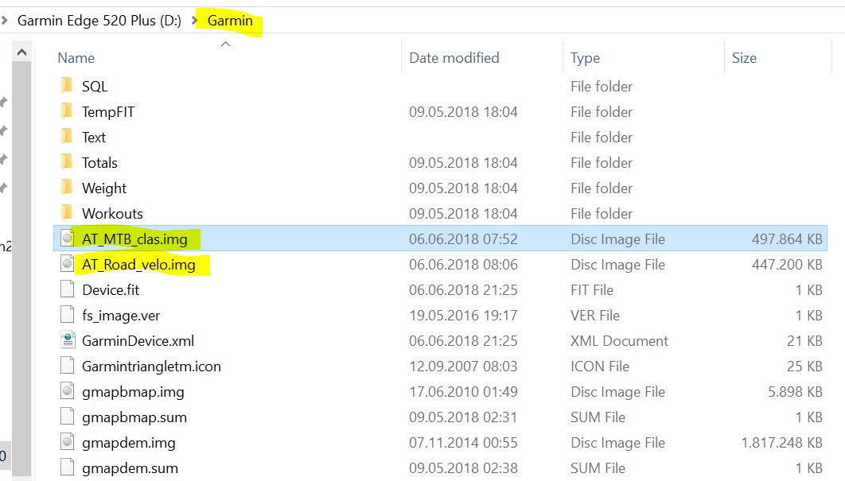Select the Weight folder name
Screen dimensions: 845x481
pyautogui.click(x=104, y=188)
